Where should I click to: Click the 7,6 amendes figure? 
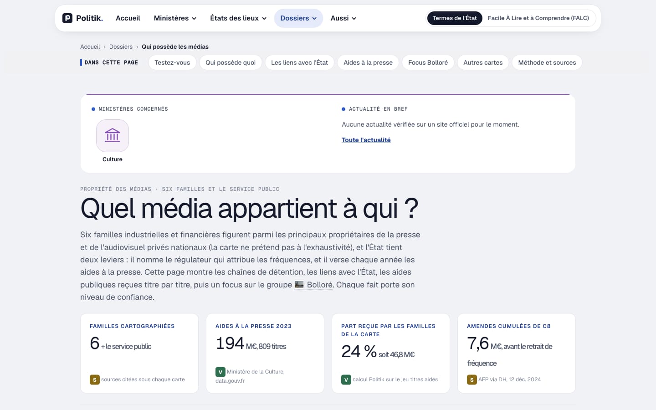[478, 343]
